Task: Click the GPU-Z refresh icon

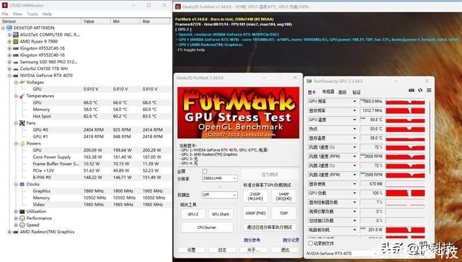Action: tap(420, 90)
